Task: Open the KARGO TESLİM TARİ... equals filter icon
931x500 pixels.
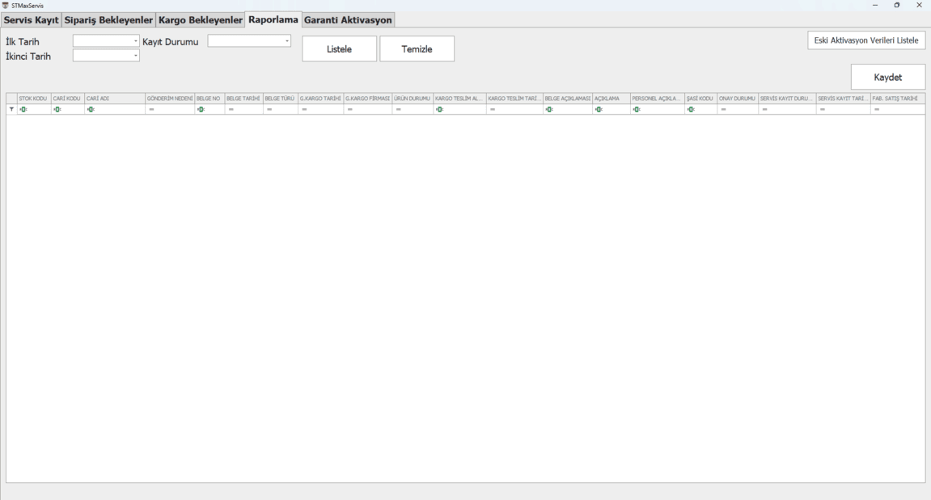Action: (493, 109)
